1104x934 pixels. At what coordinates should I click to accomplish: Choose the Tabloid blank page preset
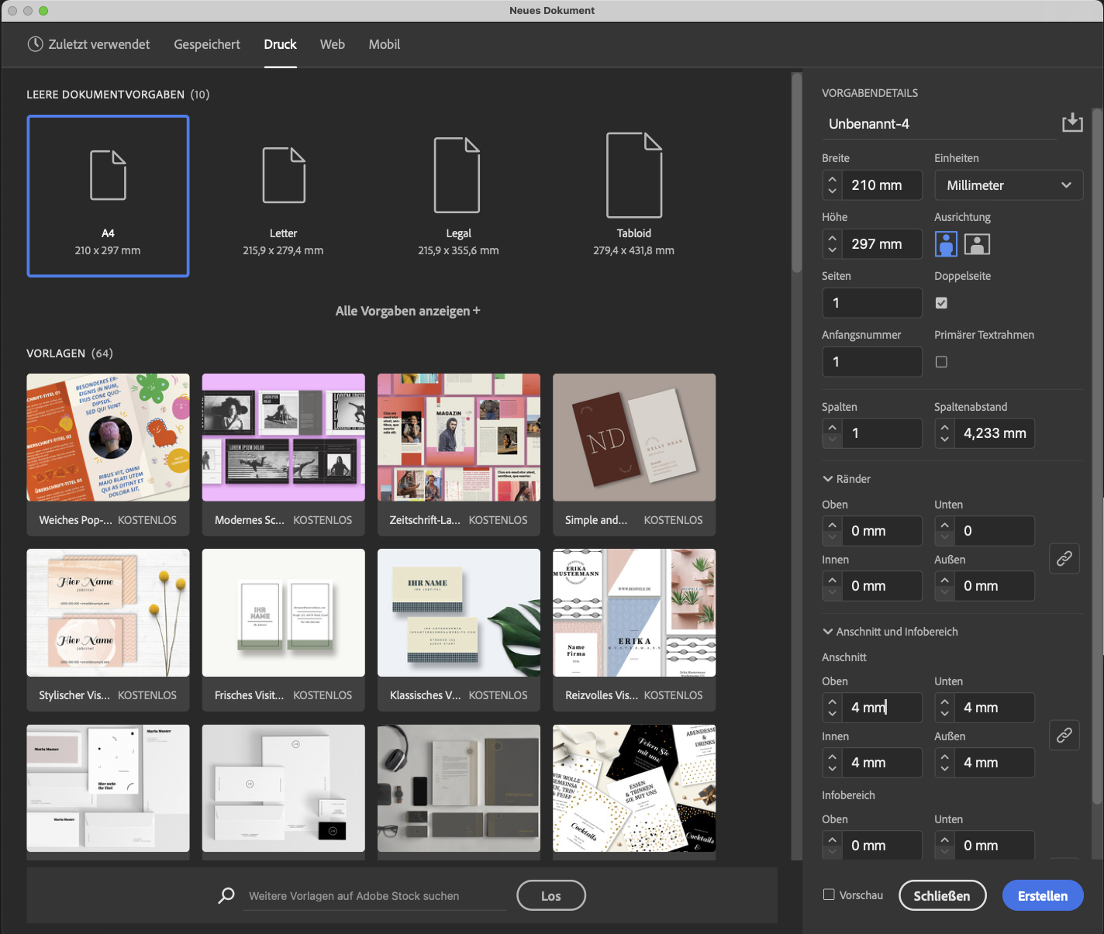[634, 195]
